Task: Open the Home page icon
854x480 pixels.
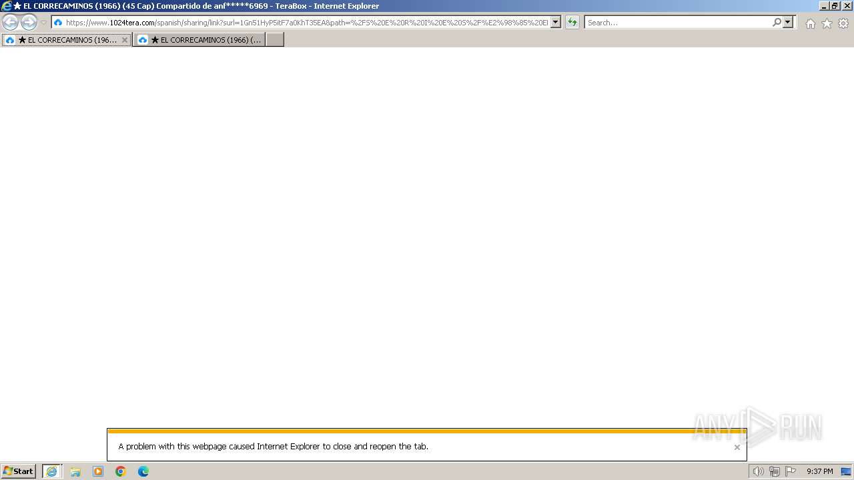Action: pyautogui.click(x=810, y=23)
